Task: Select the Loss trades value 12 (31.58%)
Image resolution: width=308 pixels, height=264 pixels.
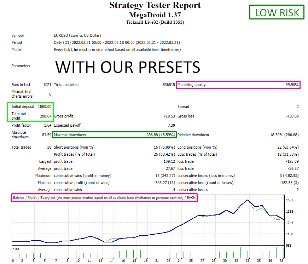Action: [288, 154]
